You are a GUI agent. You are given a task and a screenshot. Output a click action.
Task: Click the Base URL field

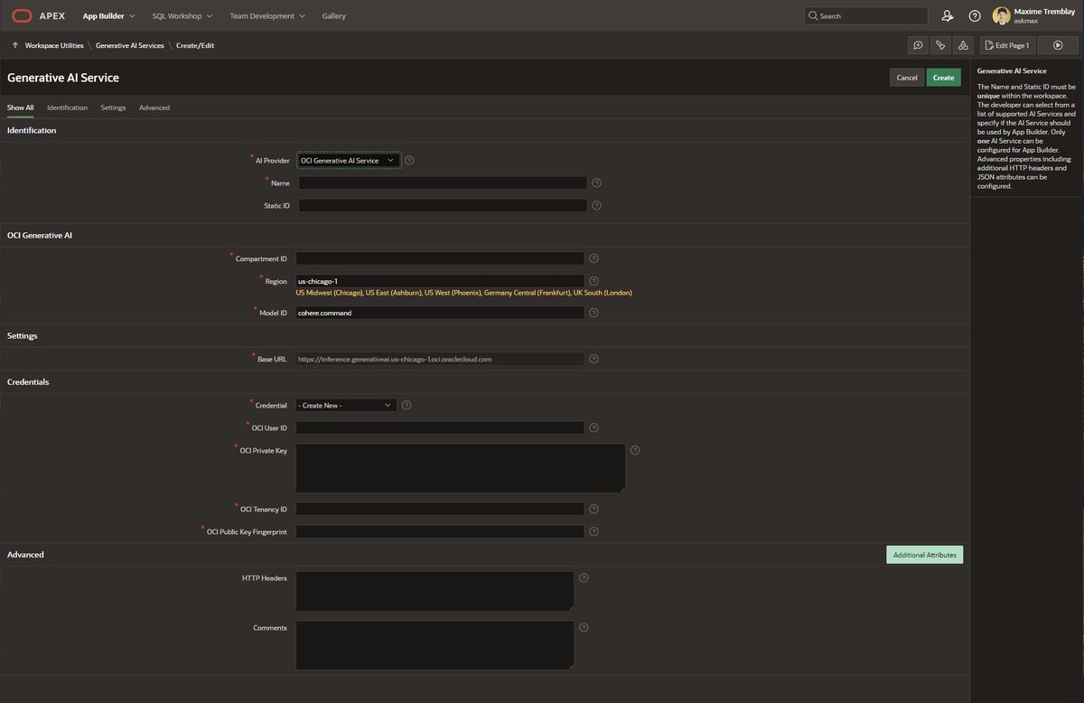[440, 359]
